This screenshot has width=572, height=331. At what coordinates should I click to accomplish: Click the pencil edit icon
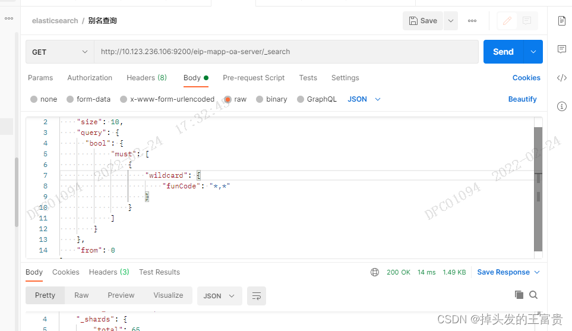tap(507, 21)
